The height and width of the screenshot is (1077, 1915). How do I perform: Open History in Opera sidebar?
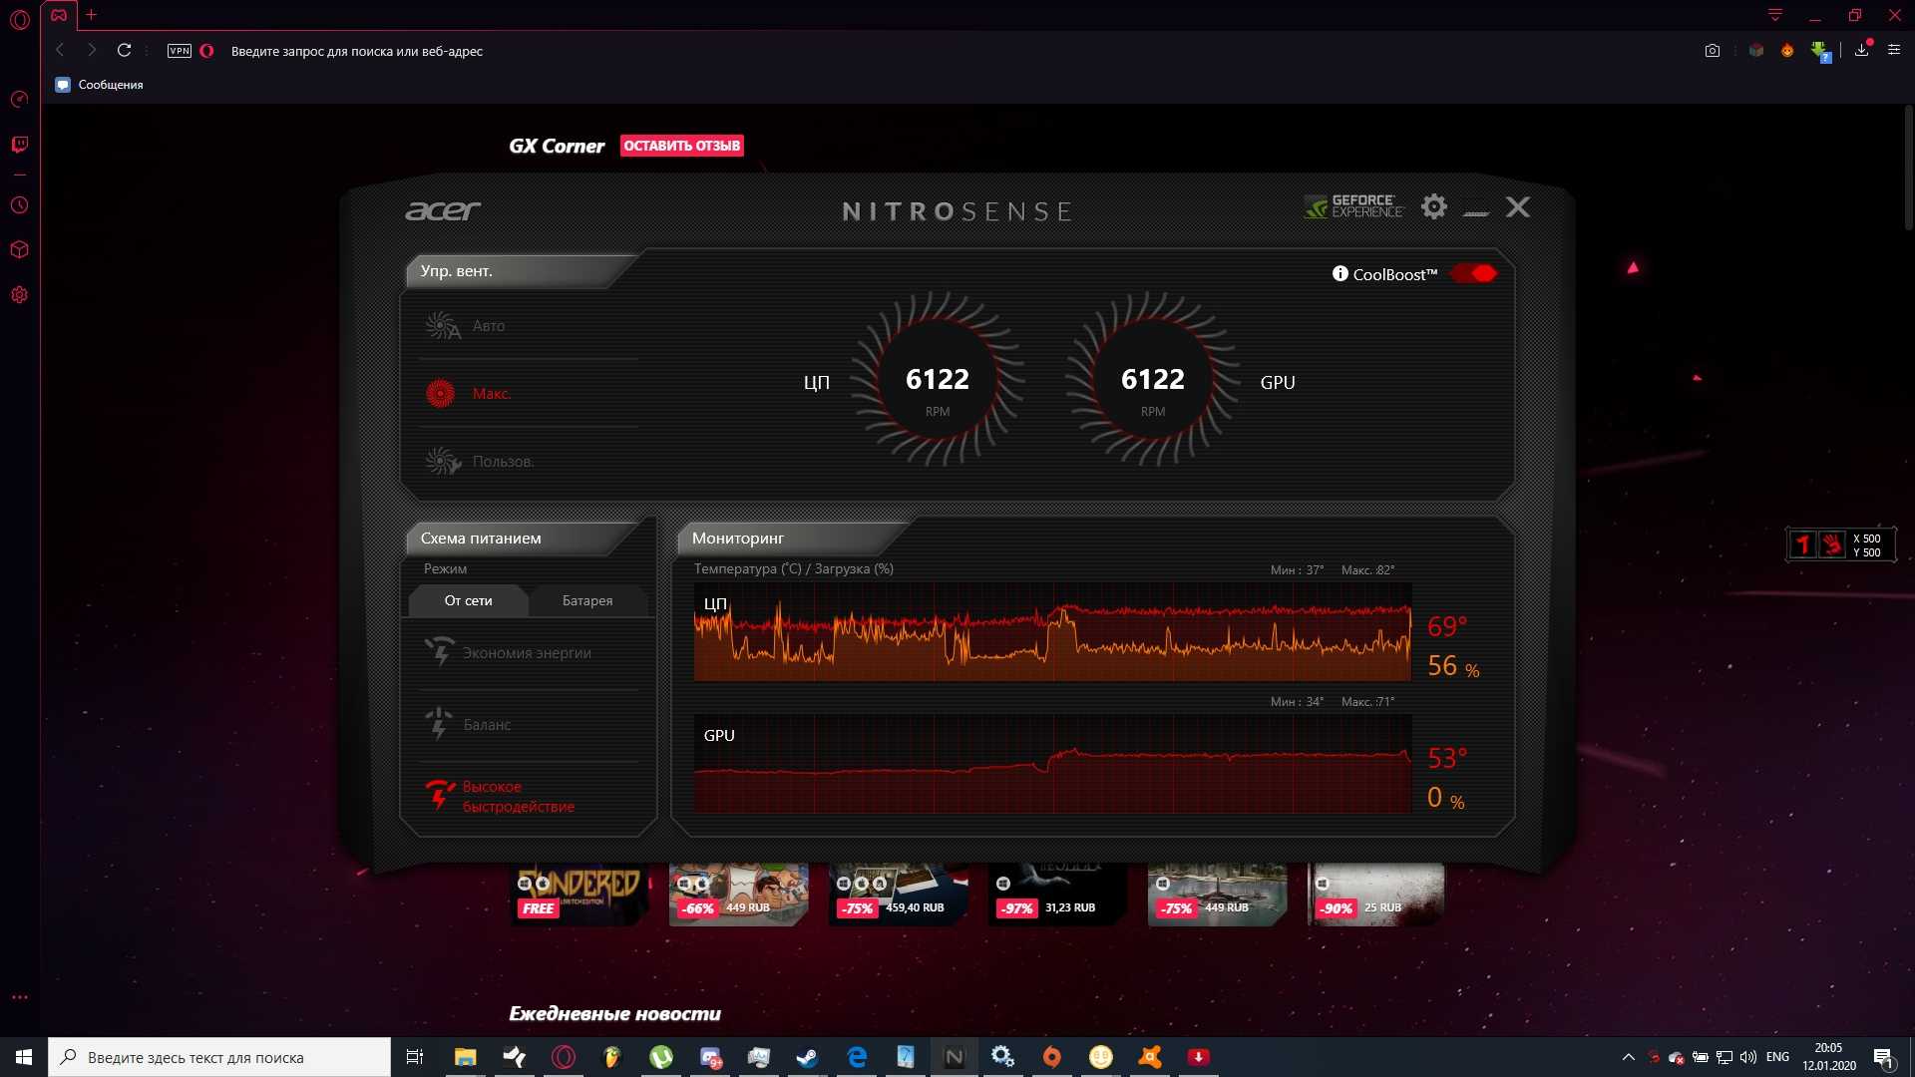click(x=19, y=205)
